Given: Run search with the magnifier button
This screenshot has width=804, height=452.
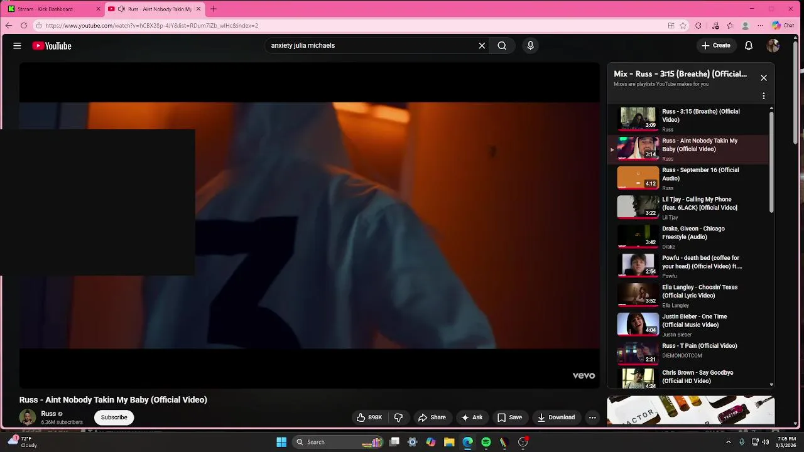Looking at the screenshot, I should coord(502,46).
